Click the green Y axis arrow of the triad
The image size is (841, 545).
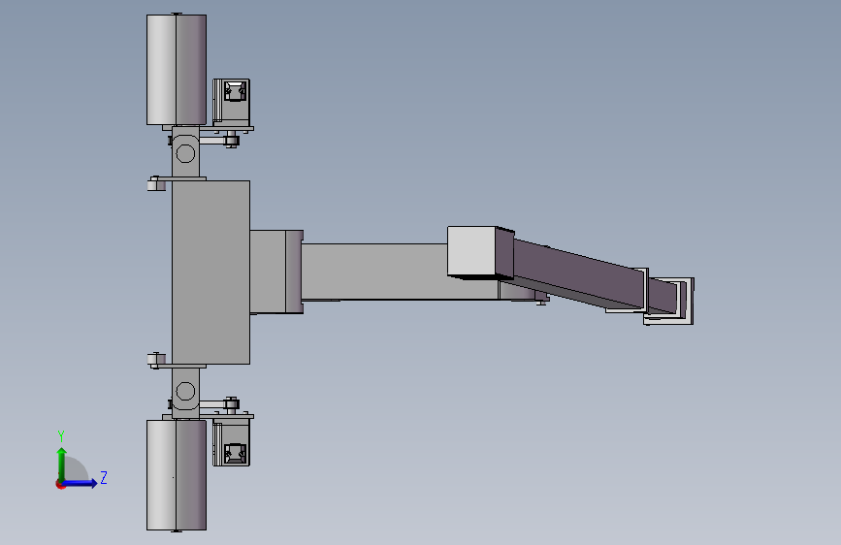[62, 465]
